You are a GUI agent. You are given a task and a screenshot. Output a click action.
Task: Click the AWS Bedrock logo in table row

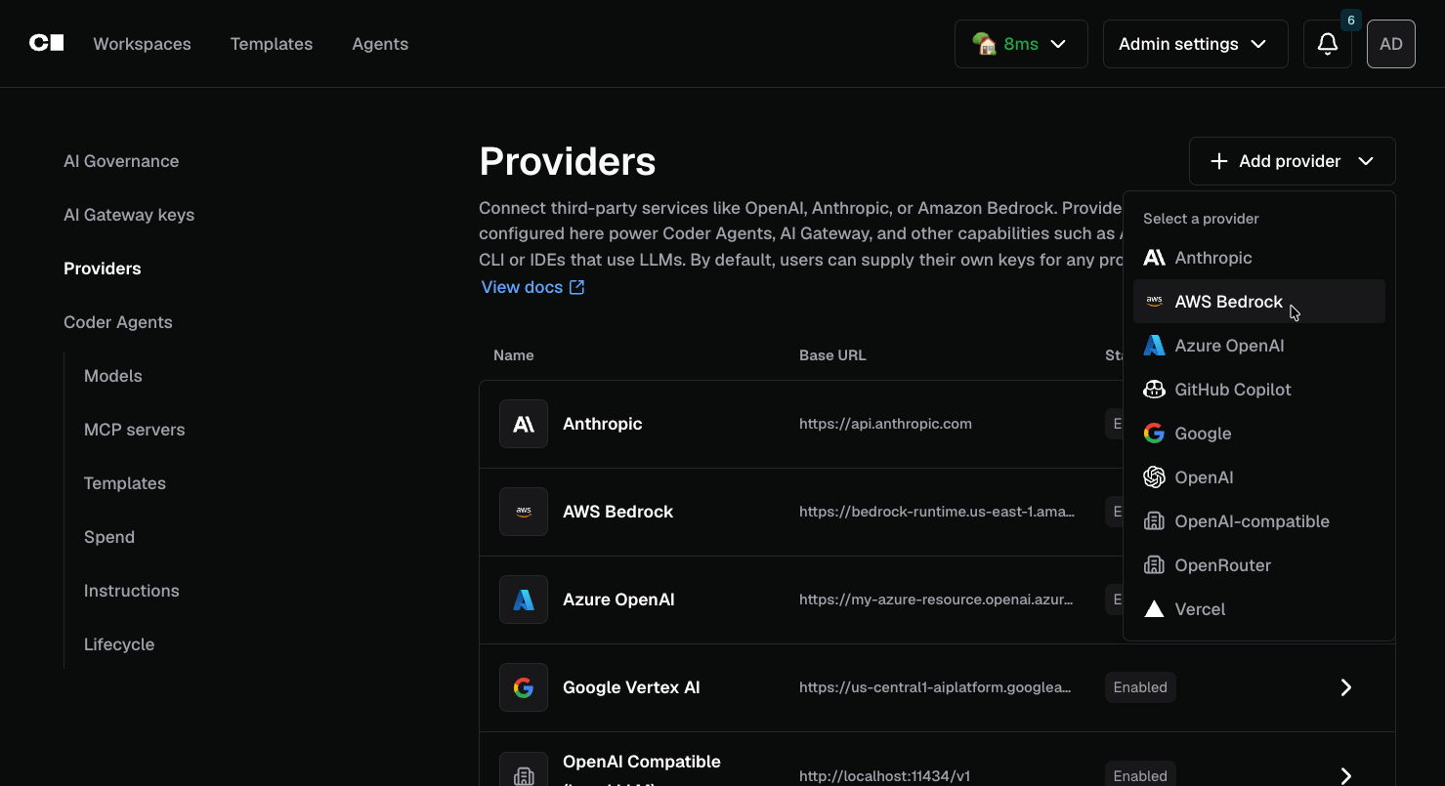point(524,512)
